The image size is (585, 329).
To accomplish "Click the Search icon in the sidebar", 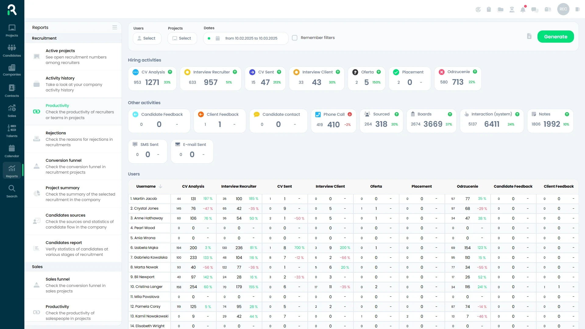I will [x=12, y=191].
